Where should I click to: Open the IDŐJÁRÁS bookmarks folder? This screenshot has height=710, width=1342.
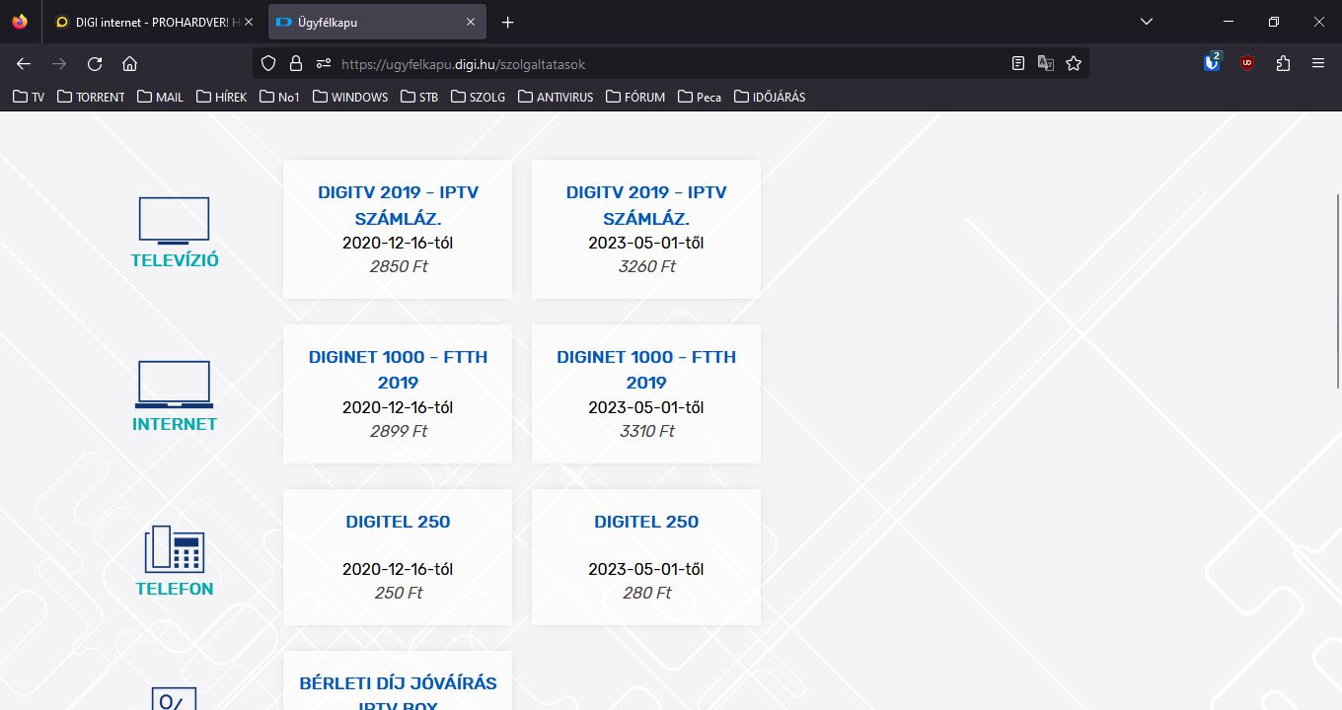pyautogui.click(x=770, y=97)
